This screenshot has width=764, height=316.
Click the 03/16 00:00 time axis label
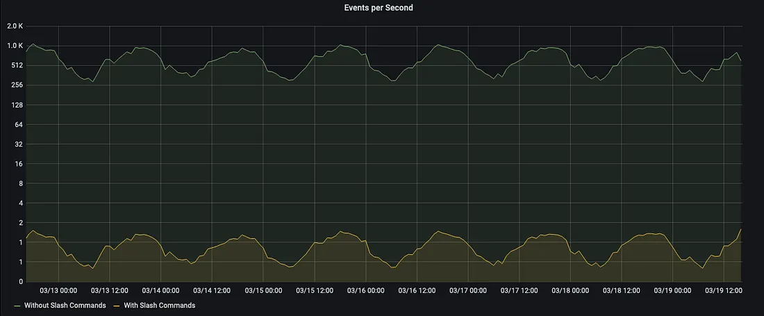click(x=365, y=290)
